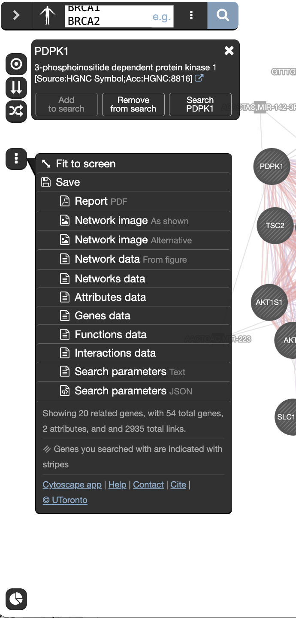Click the human organism selector icon
This screenshot has width=296, height=618.
pyautogui.click(x=48, y=15)
